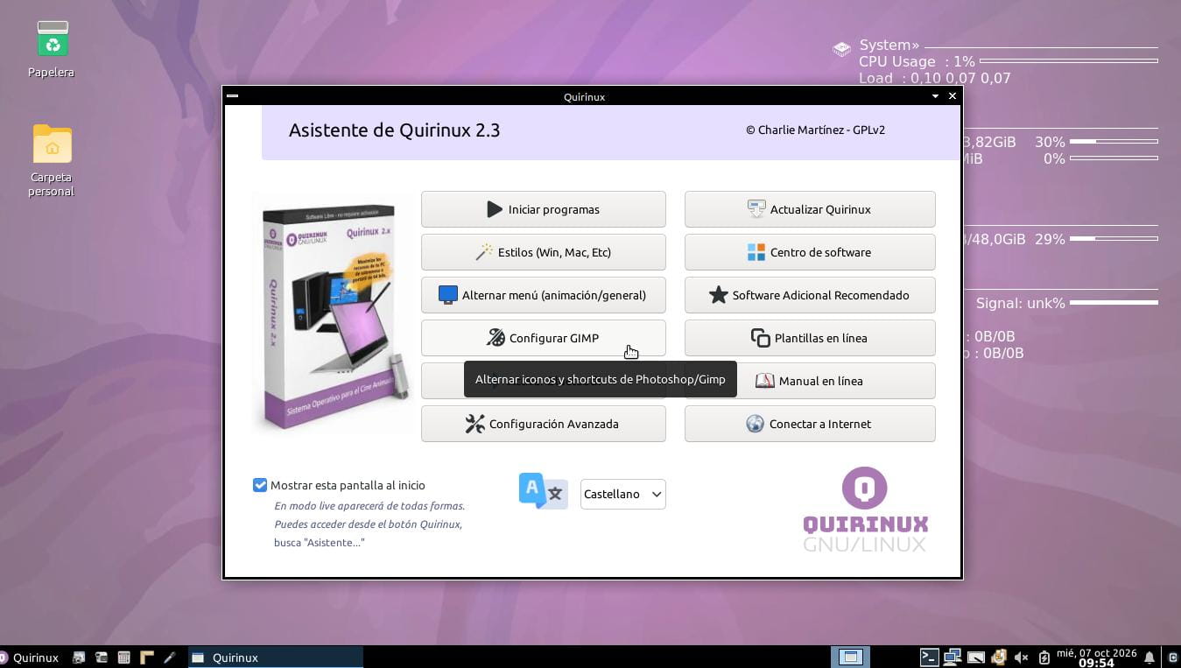Click the title bar rollup arrow
The height and width of the screenshot is (668, 1181).
[x=935, y=96]
